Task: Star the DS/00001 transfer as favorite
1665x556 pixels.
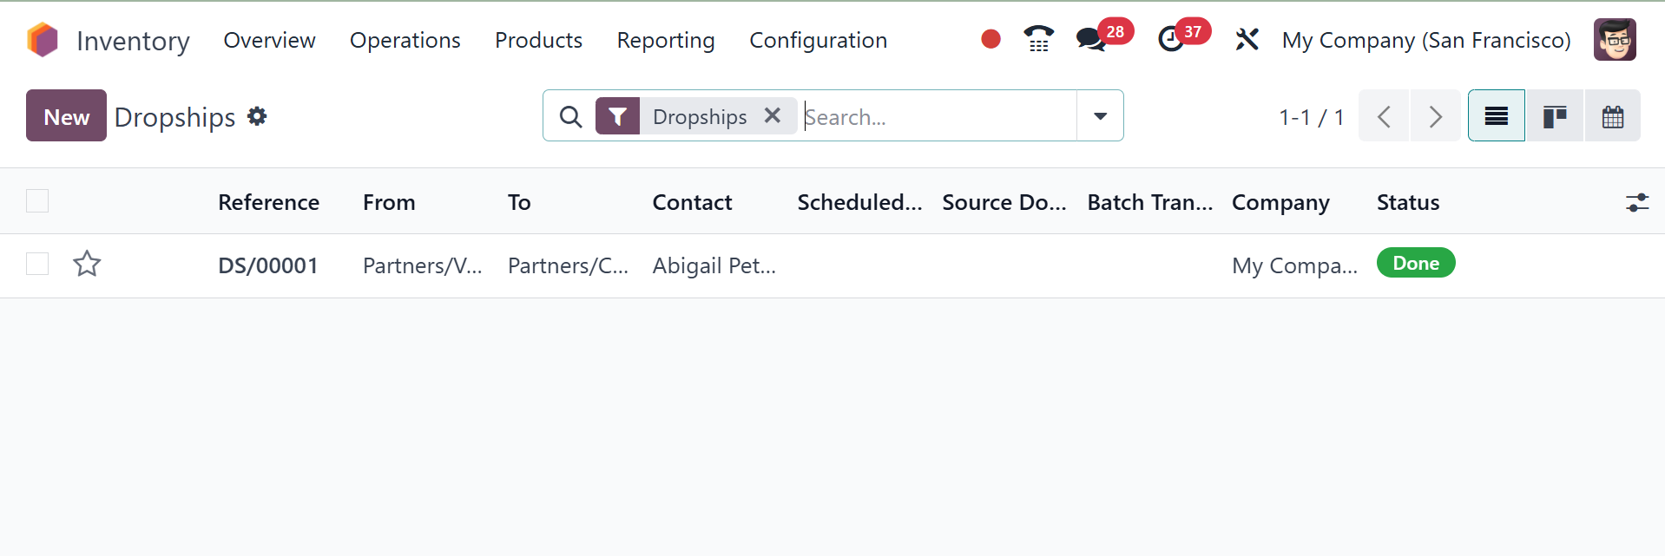Action: [x=87, y=264]
